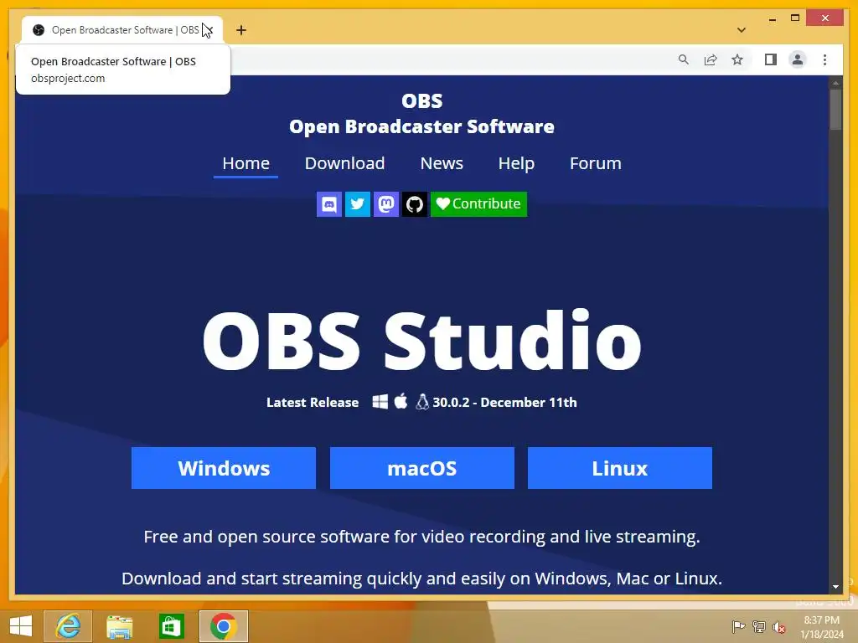This screenshot has width=858, height=643.
Task: Click the share page icon
Action: (711, 59)
